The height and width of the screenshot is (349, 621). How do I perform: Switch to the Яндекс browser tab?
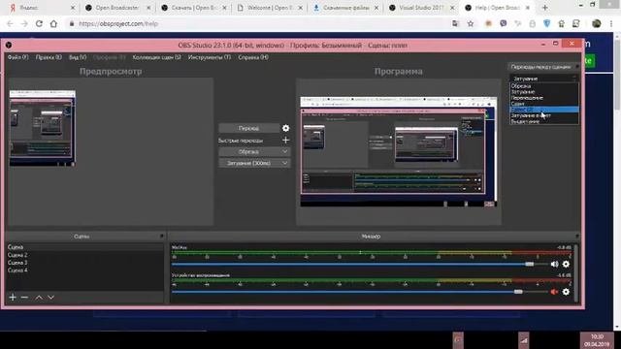(41, 8)
